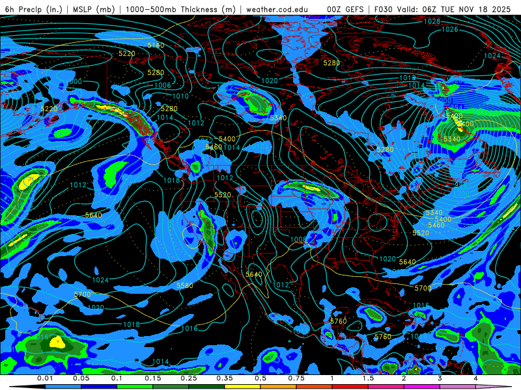The width and height of the screenshot is (521, 390).
Task: Click the 0.15 colorbar scale label
Action: (153, 378)
